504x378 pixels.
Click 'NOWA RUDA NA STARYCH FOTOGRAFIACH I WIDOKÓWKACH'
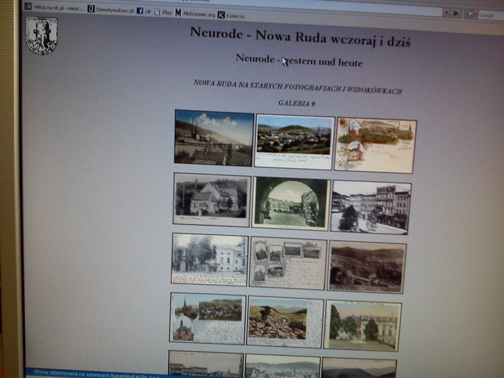point(297,87)
